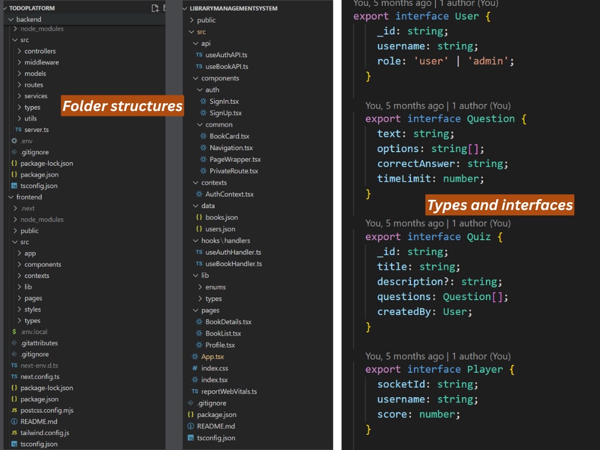Collapse the common components folder
Image resolution: width=600 pixels, height=450 pixels.
tap(200, 124)
